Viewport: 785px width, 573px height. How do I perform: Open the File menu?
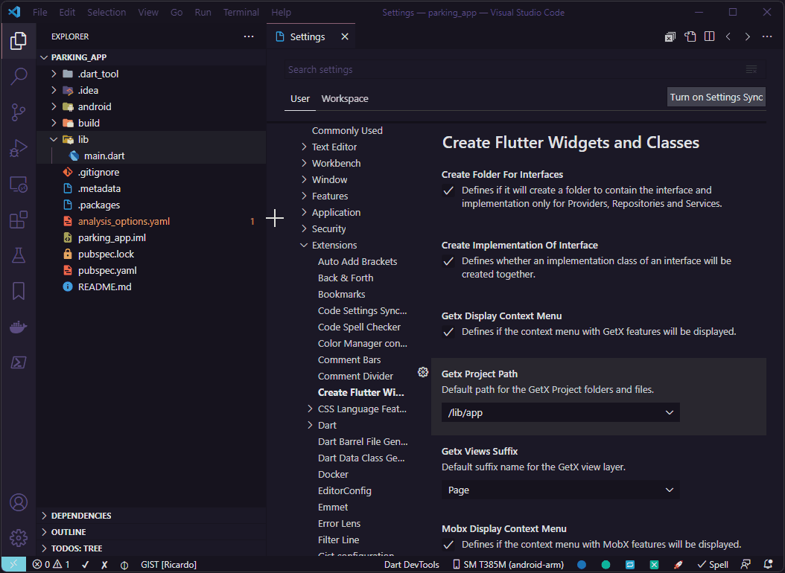tap(40, 13)
